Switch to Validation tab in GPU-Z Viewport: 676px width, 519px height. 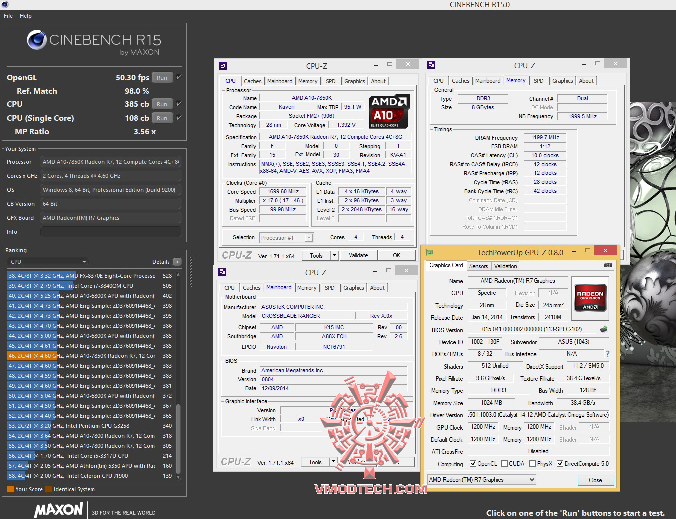click(x=505, y=266)
